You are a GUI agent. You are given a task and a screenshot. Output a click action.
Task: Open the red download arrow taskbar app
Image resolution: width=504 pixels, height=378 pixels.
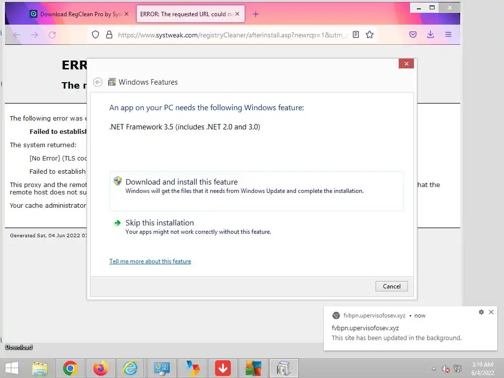tap(223, 368)
